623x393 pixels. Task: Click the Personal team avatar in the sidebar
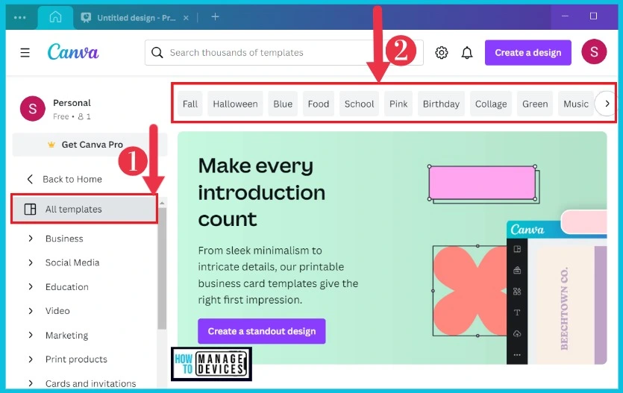pyautogui.click(x=33, y=108)
